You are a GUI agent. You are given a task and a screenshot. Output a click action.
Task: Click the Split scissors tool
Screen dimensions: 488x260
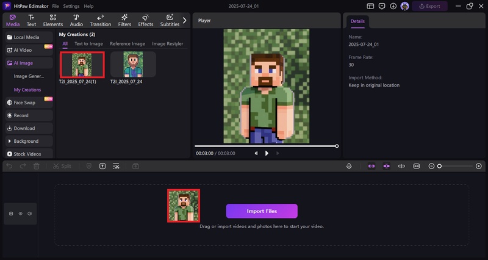pos(62,166)
